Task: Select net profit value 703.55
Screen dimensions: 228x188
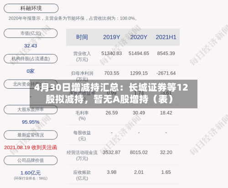Action: (x=112, y=73)
